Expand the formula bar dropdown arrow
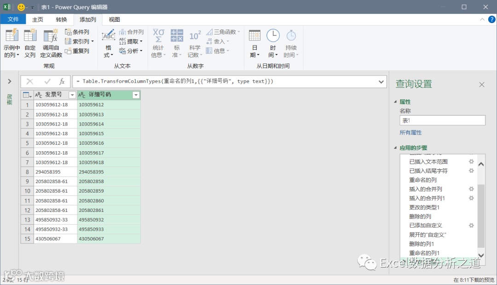This screenshot has height=285, width=497. pos(381,82)
